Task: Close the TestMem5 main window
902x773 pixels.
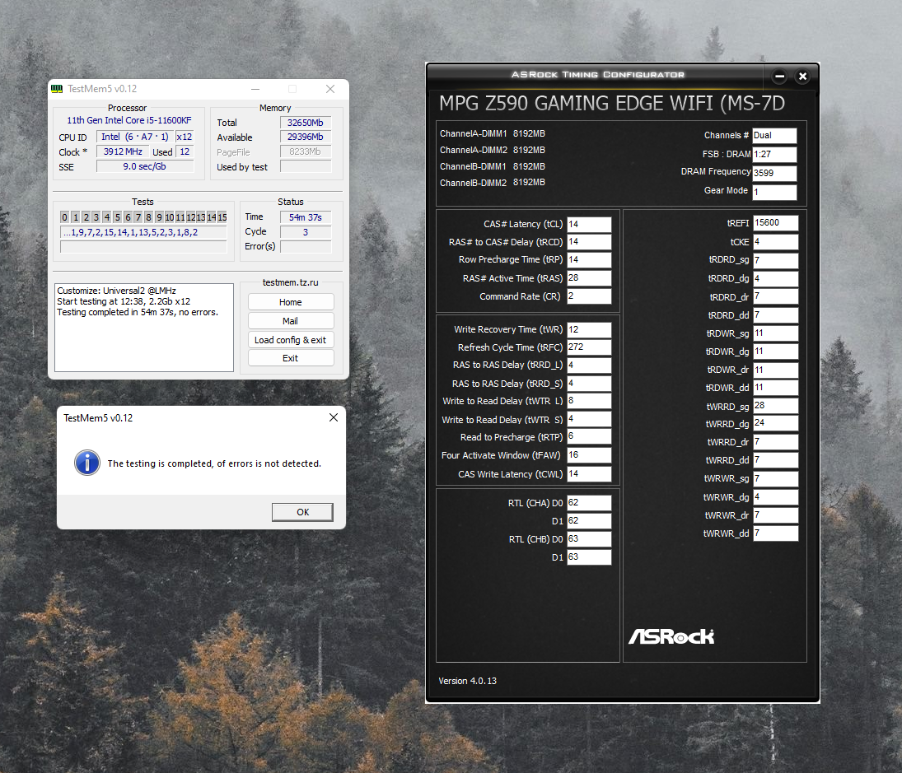Action: tap(330, 89)
